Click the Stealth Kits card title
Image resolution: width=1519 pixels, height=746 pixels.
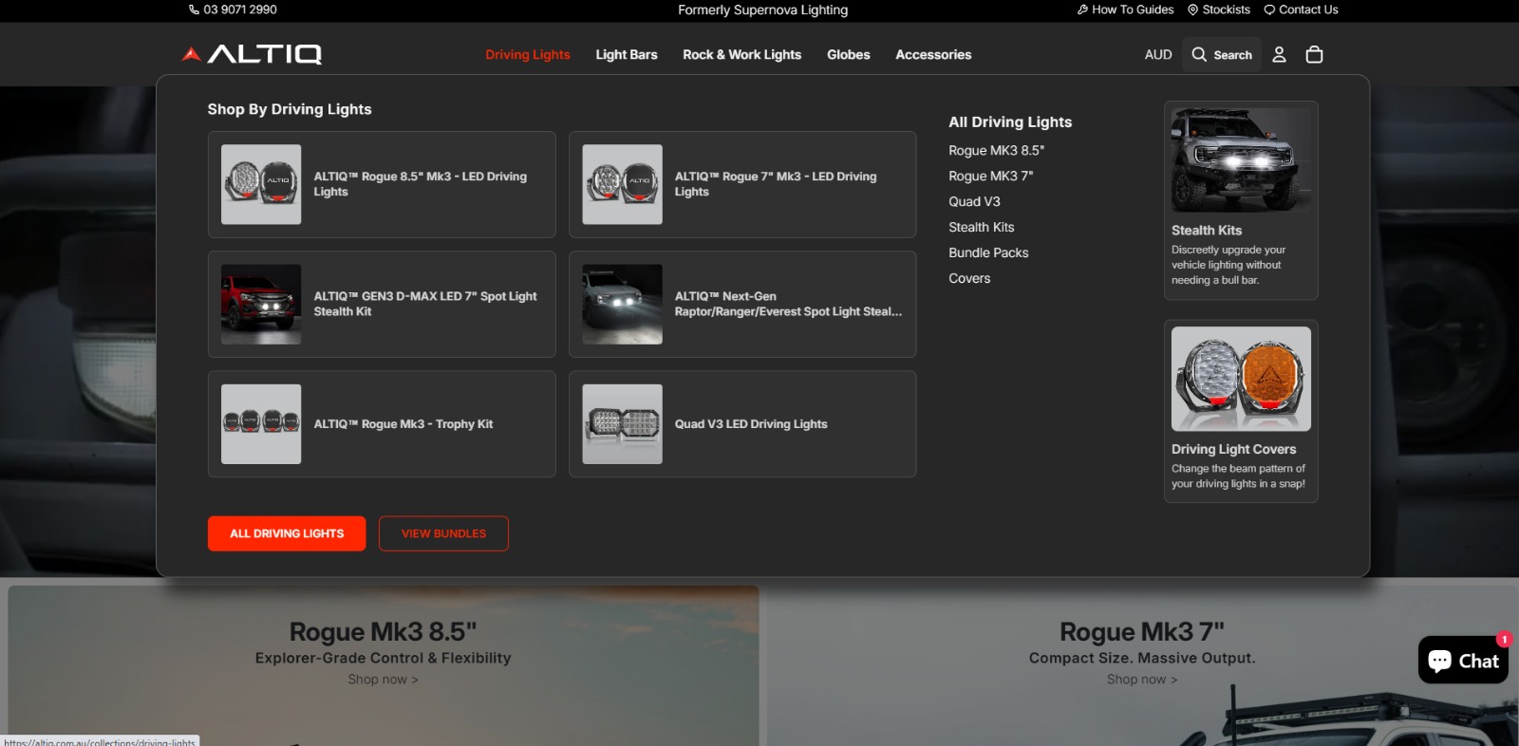1207,230
